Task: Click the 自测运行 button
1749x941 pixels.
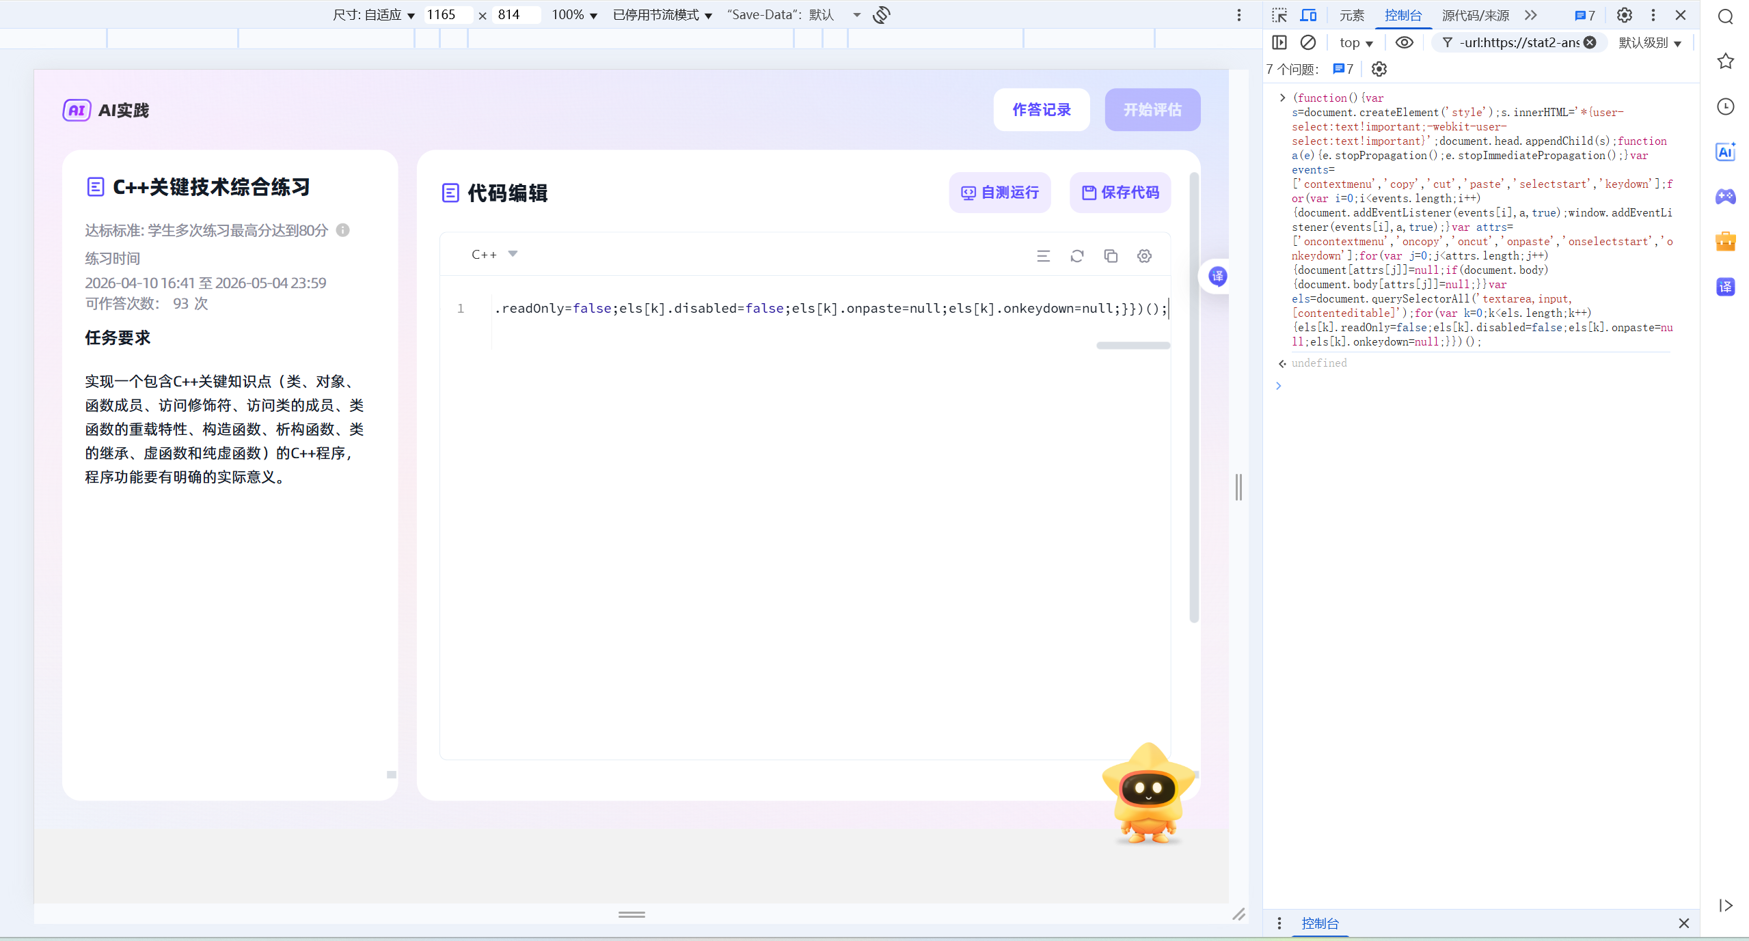Action: 1000,193
